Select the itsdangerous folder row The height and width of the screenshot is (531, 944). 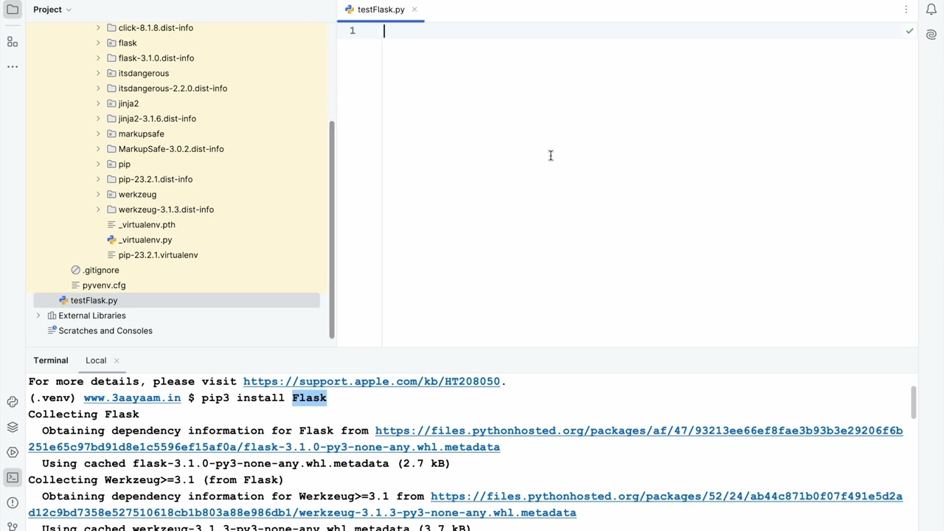pos(177,73)
